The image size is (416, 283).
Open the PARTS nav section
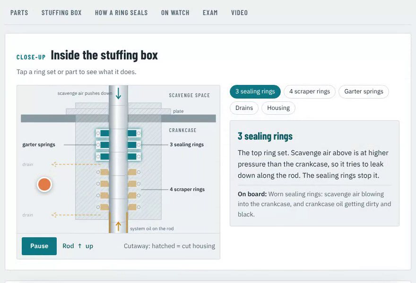[19, 13]
